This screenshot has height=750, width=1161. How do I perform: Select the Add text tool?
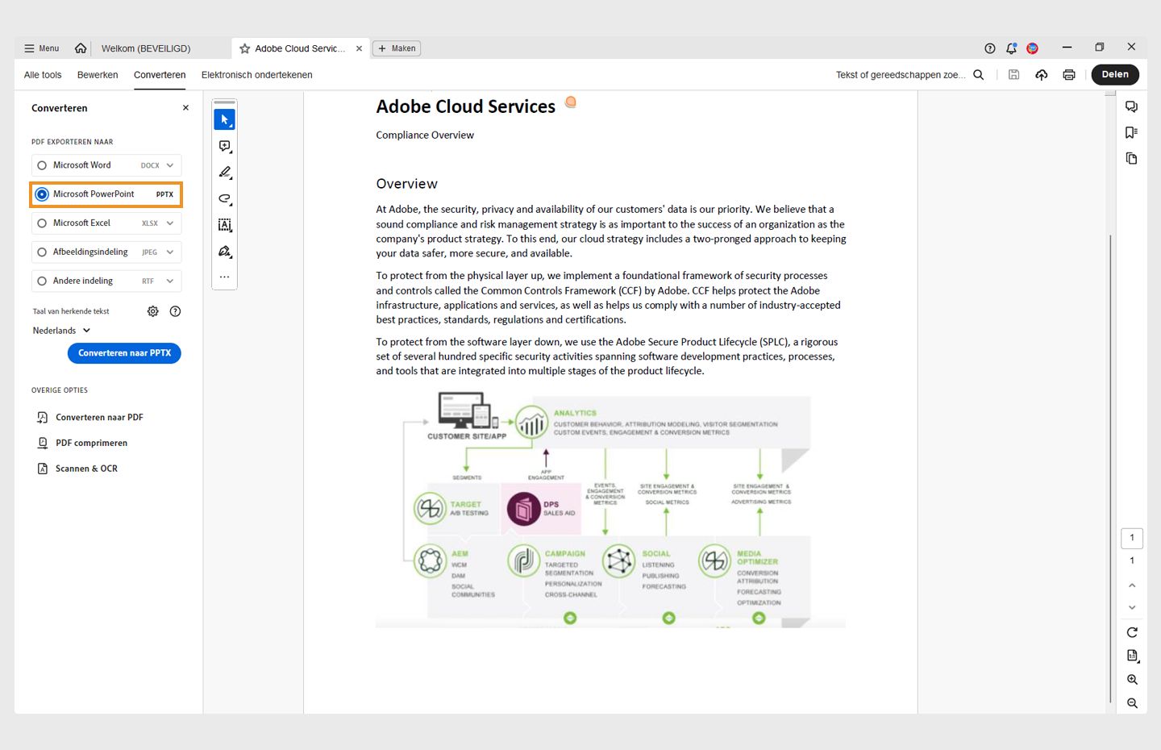[x=224, y=225]
